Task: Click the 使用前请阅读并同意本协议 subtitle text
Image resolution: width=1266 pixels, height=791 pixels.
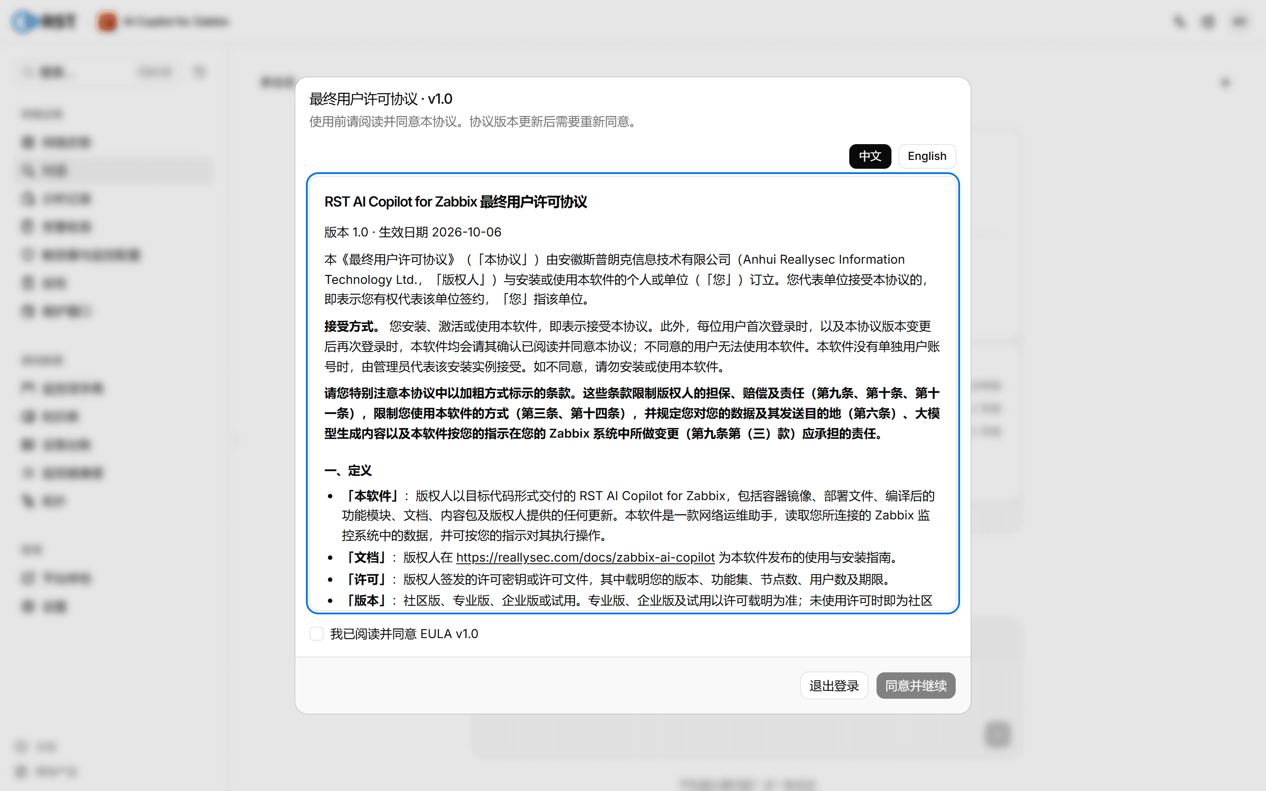Action: click(x=474, y=122)
